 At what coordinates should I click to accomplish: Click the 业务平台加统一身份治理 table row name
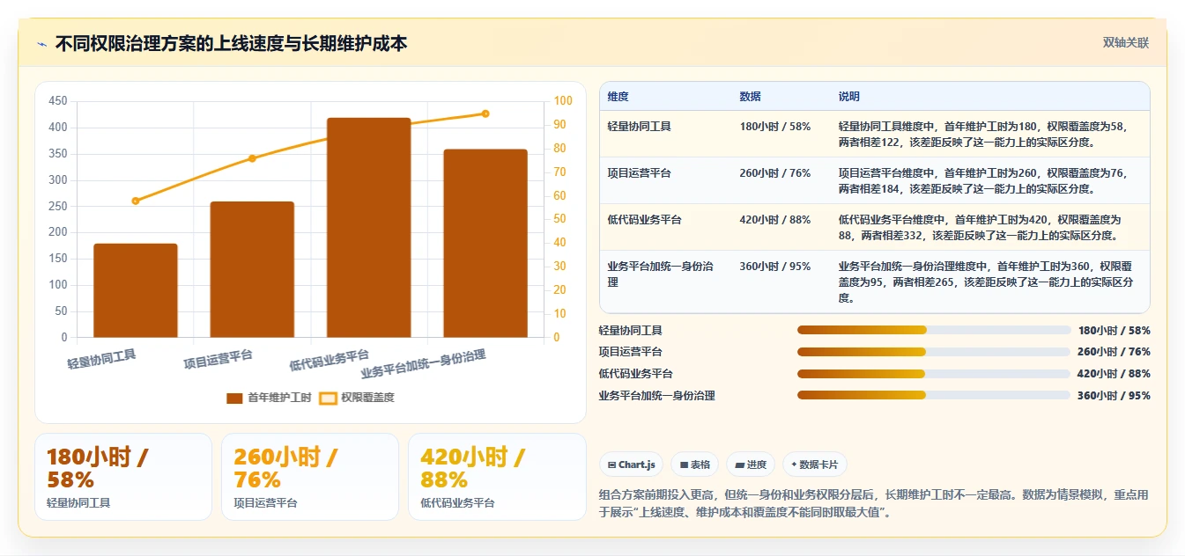point(661,274)
